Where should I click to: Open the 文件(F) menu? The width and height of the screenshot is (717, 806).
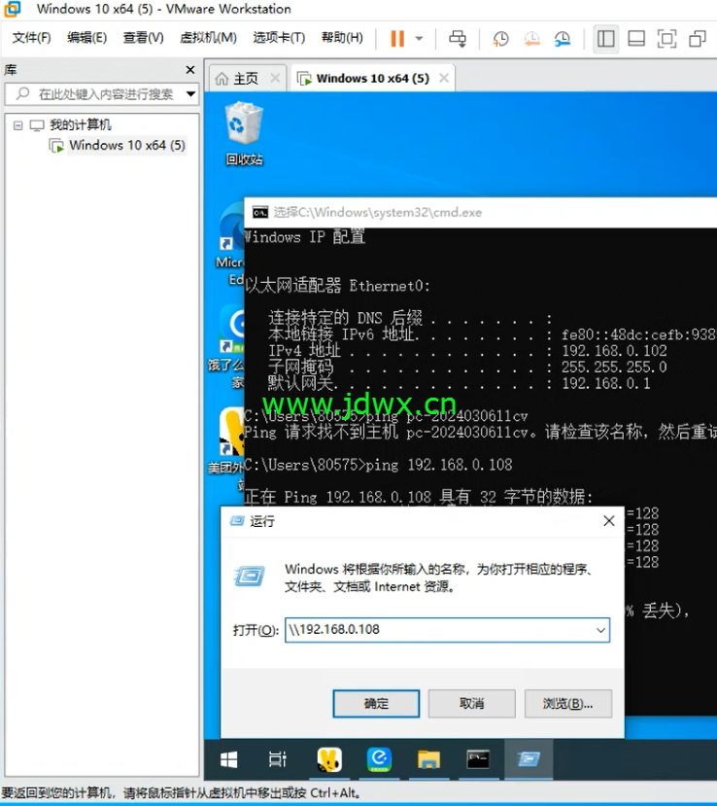click(31, 38)
